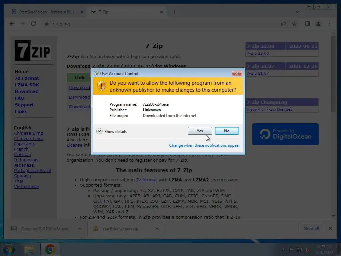This screenshot has width=341, height=256.
Task: Open Download sidebar link
Action: [27, 91]
